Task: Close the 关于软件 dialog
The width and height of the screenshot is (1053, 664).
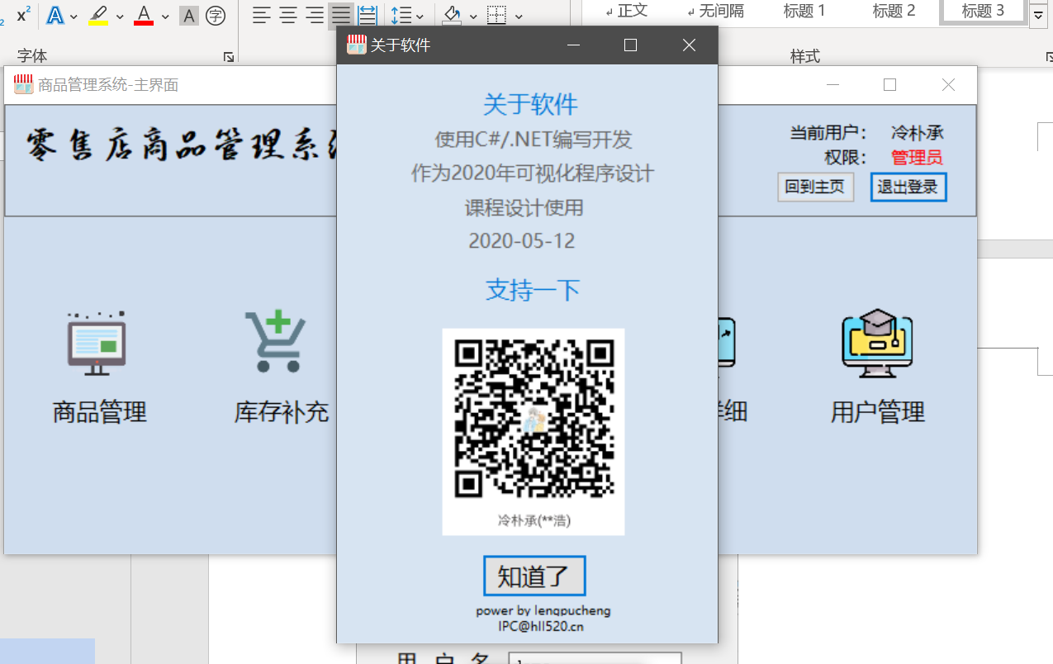Action: pos(689,45)
